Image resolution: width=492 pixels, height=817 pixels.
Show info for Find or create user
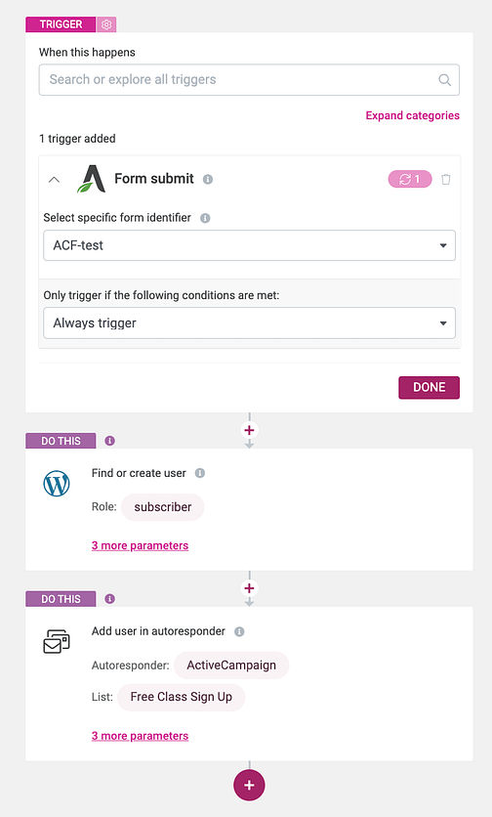point(200,473)
